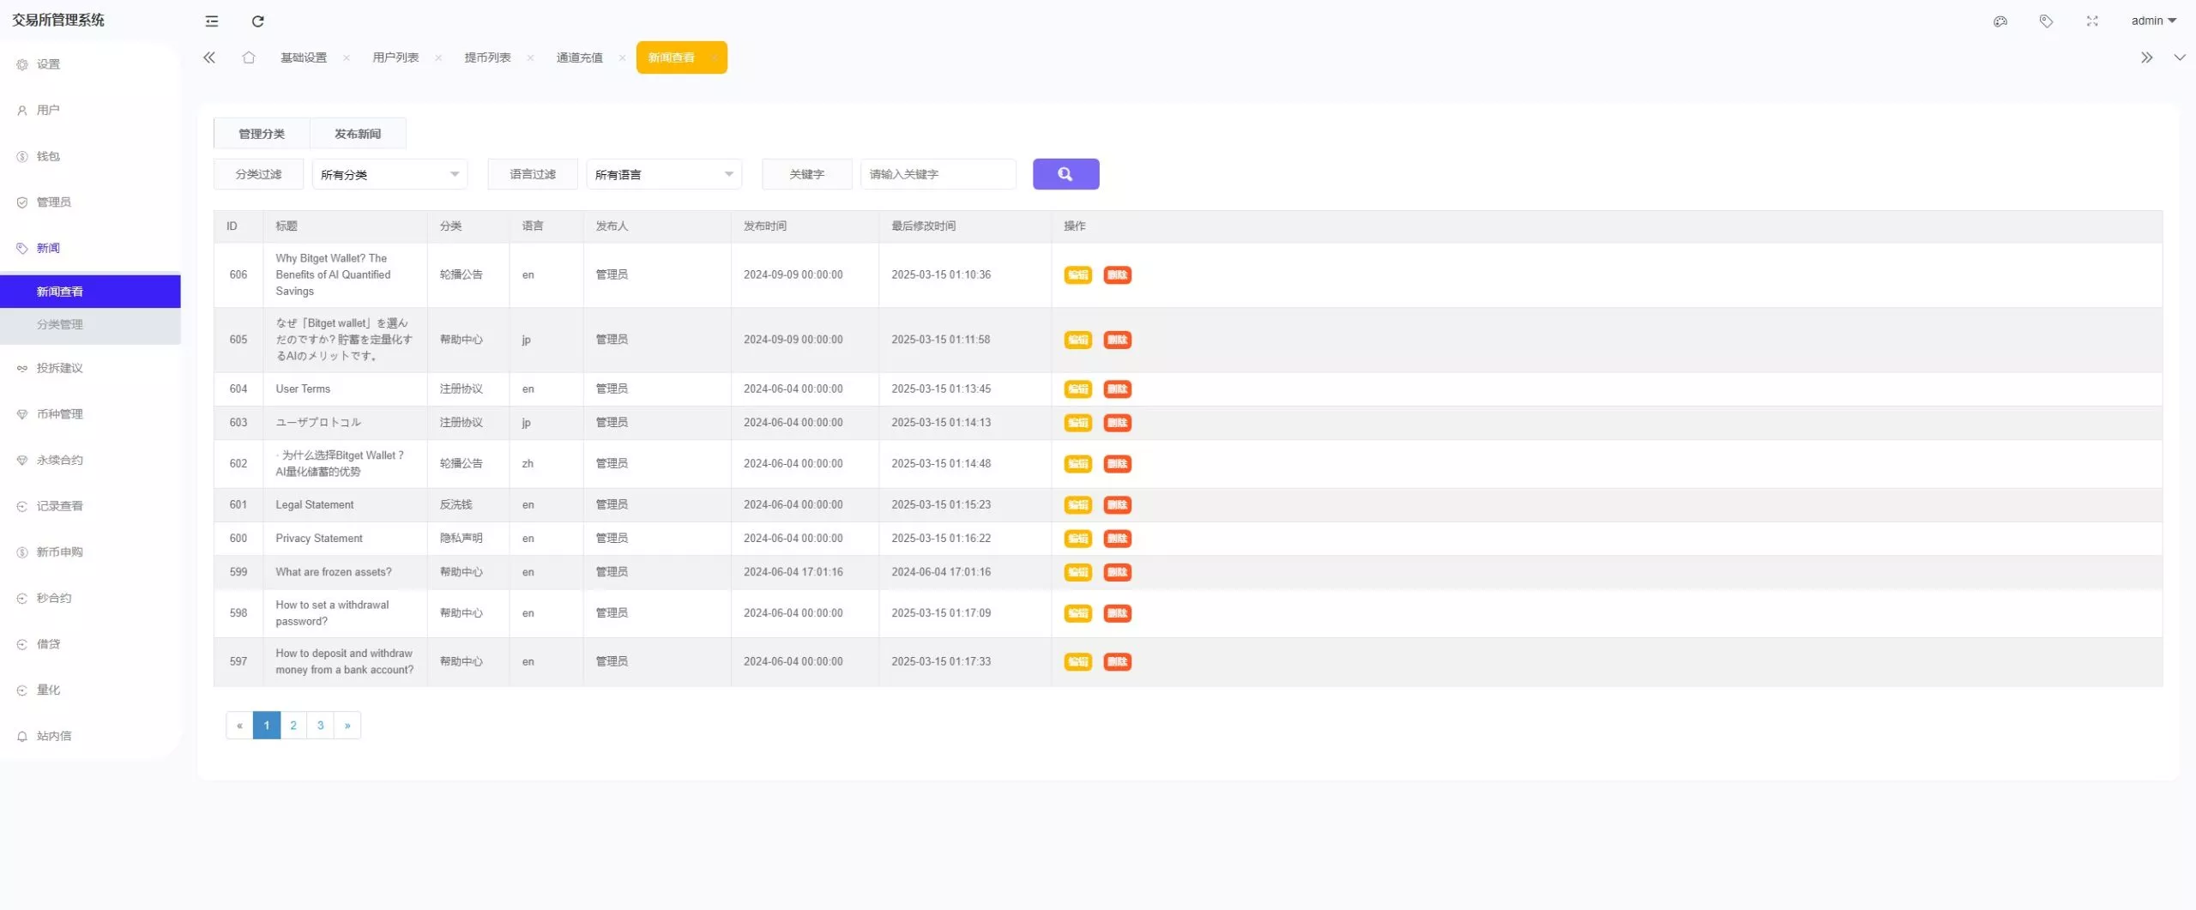Switch to the 发布新闻 tab
This screenshot has height=910, width=2196.
point(359,133)
